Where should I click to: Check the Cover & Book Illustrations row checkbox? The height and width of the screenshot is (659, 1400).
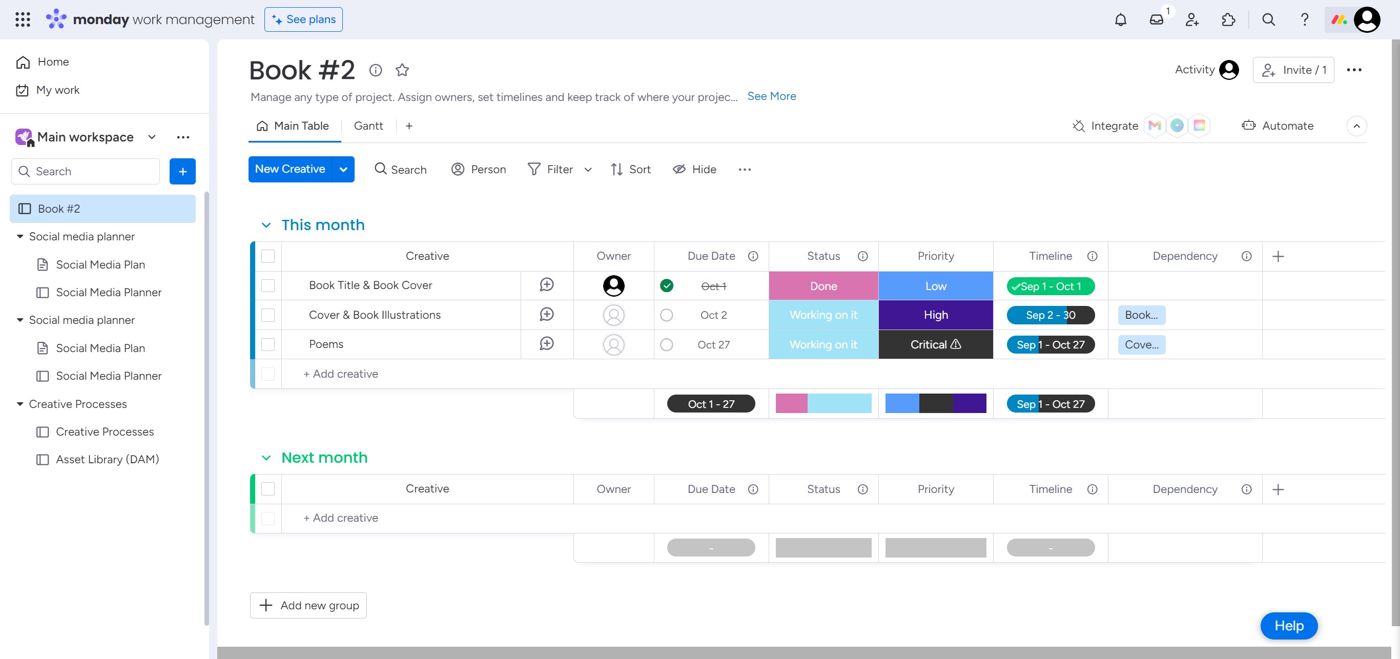coord(268,315)
